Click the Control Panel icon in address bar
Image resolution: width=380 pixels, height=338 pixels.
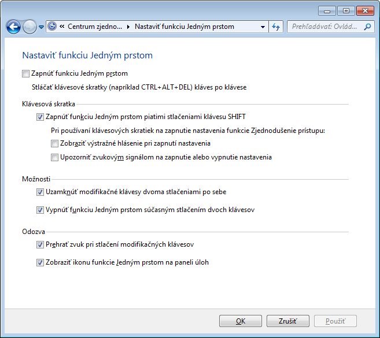(52, 27)
